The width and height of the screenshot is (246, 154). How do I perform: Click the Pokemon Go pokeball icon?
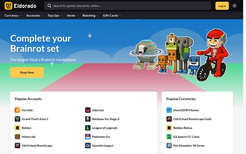pyautogui.click(x=88, y=137)
